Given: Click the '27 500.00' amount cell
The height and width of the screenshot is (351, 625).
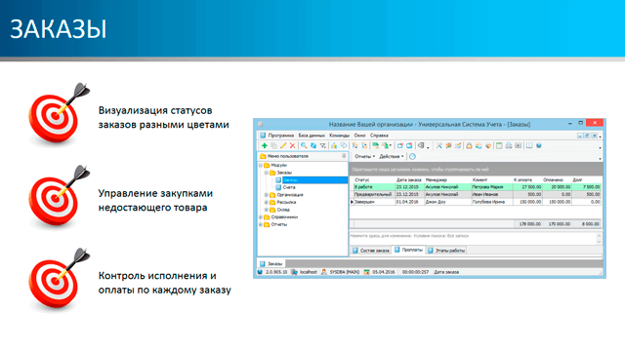Looking at the screenshot, I should [x=527, y=187].
